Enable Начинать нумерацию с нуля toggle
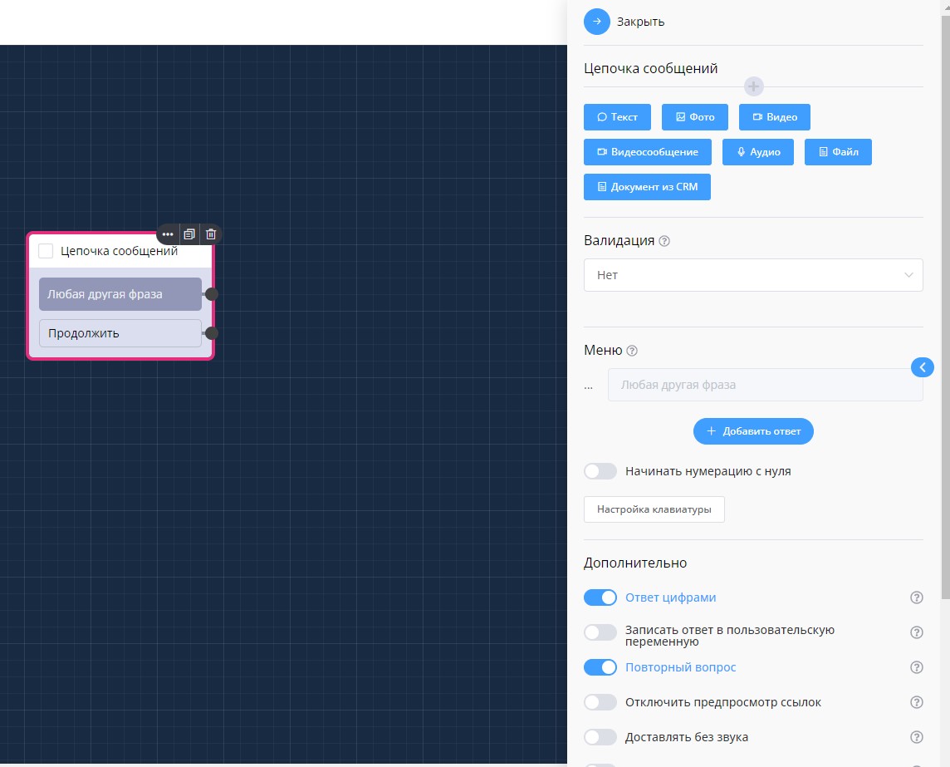 (600, 471)
